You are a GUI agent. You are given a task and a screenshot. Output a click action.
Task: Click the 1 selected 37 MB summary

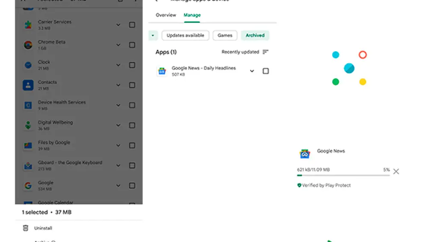[x=47, y=212]
